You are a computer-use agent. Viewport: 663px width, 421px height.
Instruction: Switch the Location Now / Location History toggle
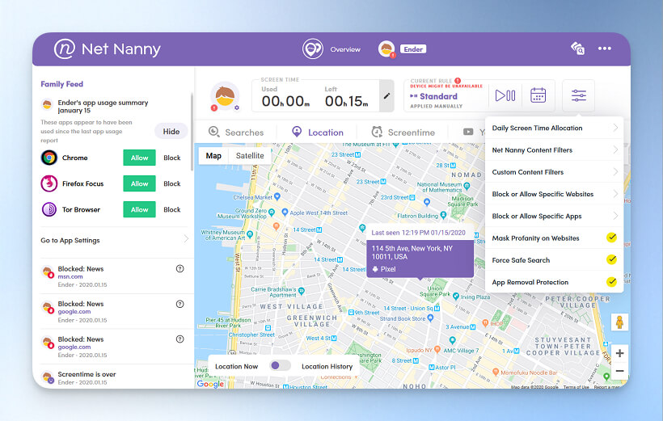tap(281, 366)
